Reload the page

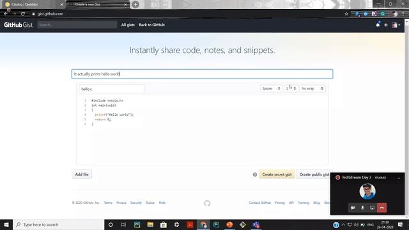[x=23, y=14]
